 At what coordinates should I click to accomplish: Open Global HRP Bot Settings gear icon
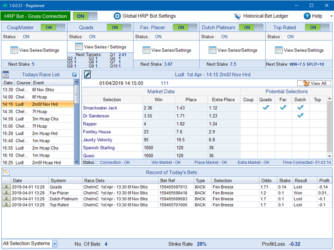tap(117, 16)
